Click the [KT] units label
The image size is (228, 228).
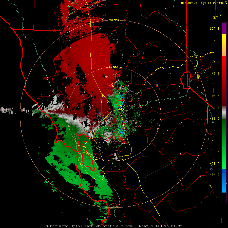216,17
